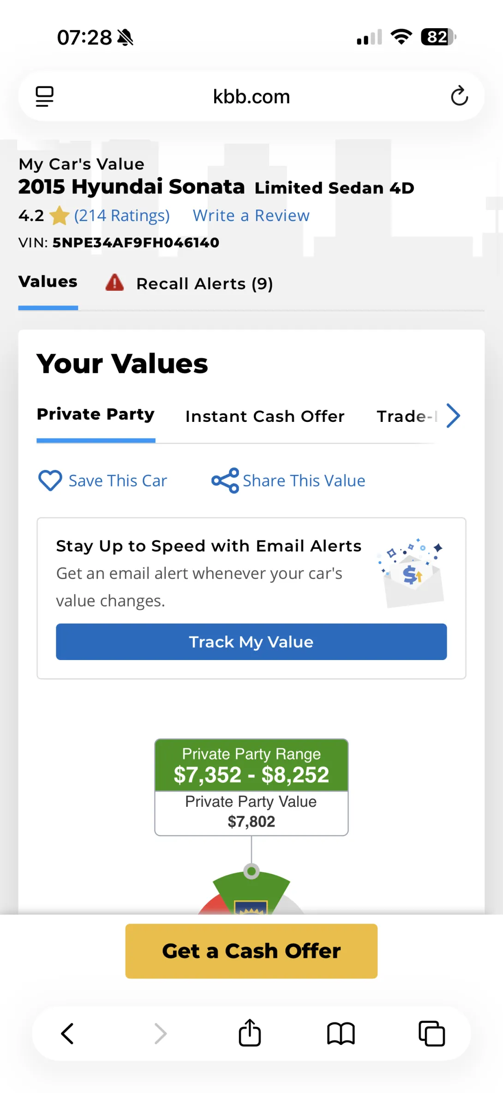The height and width of the screenshot is (1093, 503).
Task: Select the Private Party tab
Action: (96, 414)
